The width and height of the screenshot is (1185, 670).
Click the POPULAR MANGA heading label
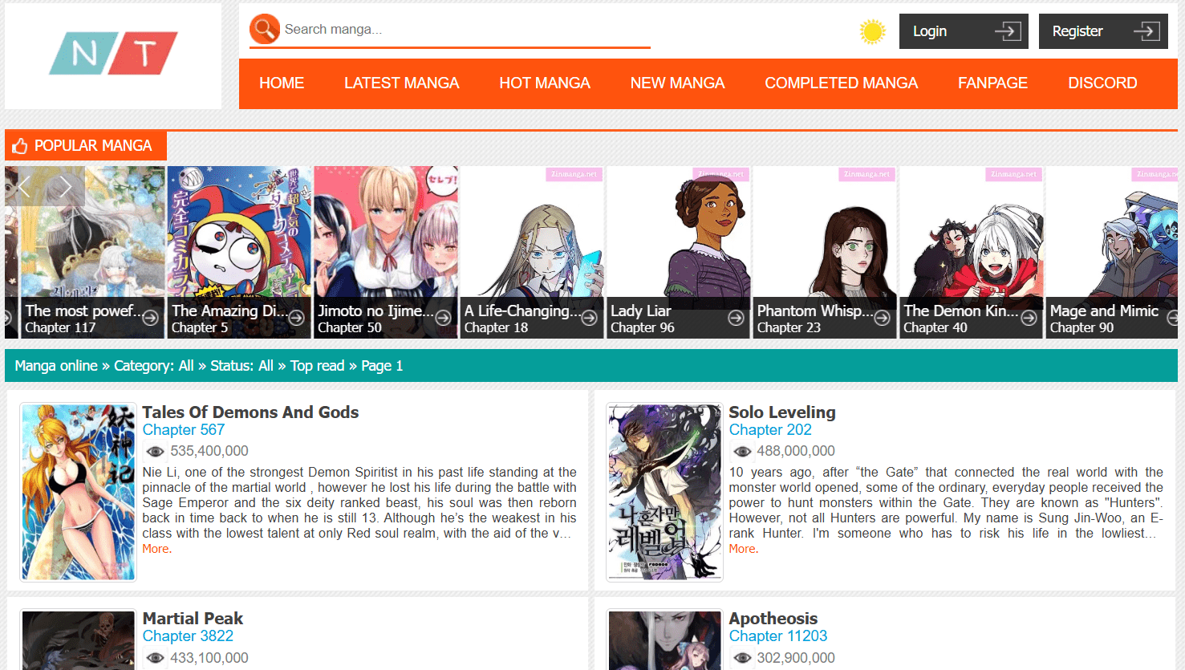(93, 146)
